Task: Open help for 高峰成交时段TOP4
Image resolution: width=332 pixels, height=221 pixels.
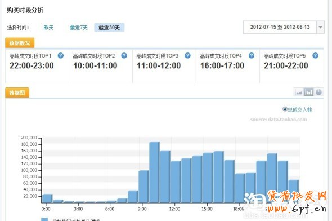Action: (252, 56)
